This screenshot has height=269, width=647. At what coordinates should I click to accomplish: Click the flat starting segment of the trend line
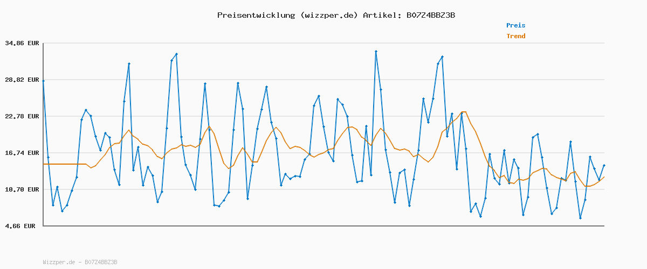click(65, 164)
